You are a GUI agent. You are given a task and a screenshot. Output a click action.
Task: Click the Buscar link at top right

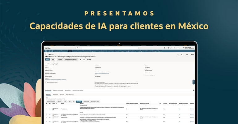[192, 54]
